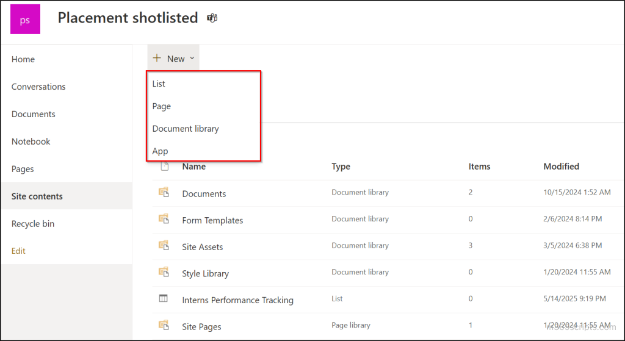Click the Site Assets library icon

[x=163, y=246]
